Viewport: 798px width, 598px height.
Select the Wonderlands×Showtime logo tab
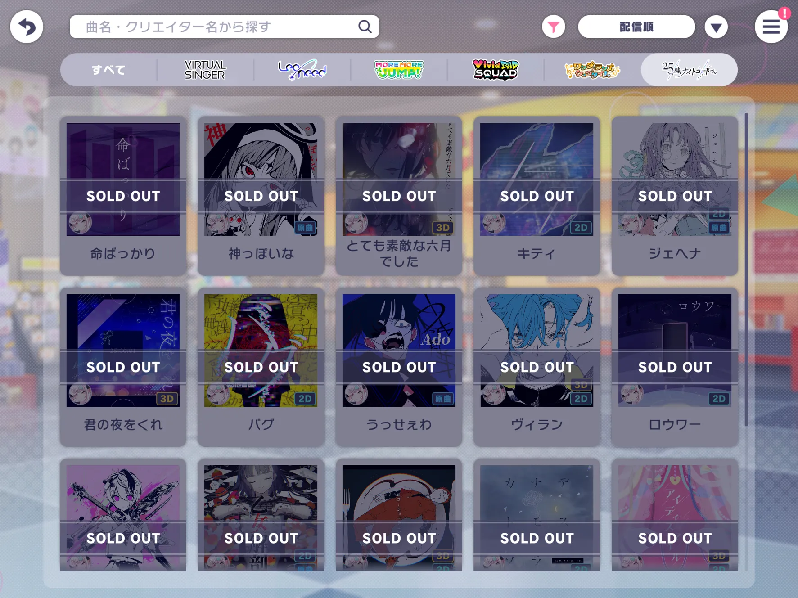tap(592, 70)
